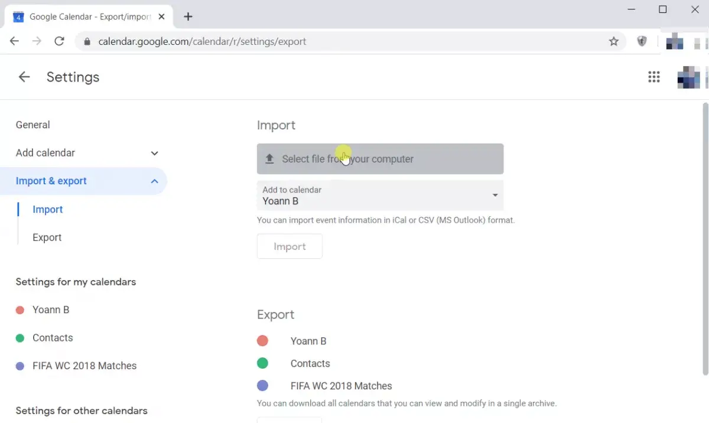709x423 pixels.
Task: Click the red Yoann B color dot in sidebar
Action: point(20,310)
